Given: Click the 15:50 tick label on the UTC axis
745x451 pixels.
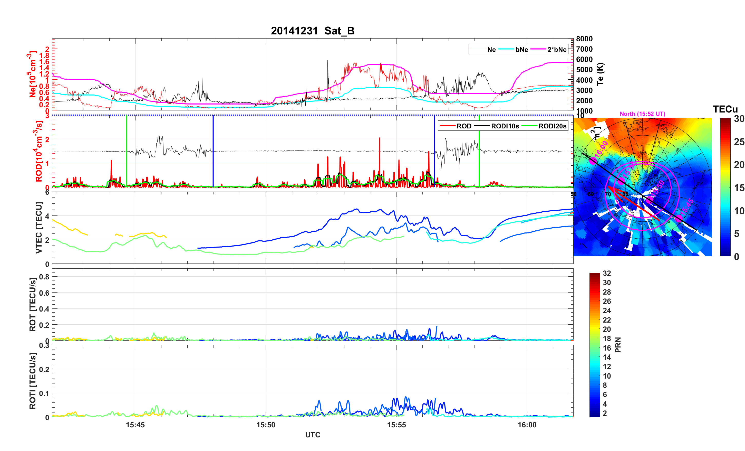Looking at the screenshot, I should tap(266, 425).
